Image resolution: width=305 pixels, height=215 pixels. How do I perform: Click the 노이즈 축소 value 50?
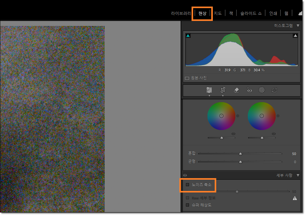point(294,192)
